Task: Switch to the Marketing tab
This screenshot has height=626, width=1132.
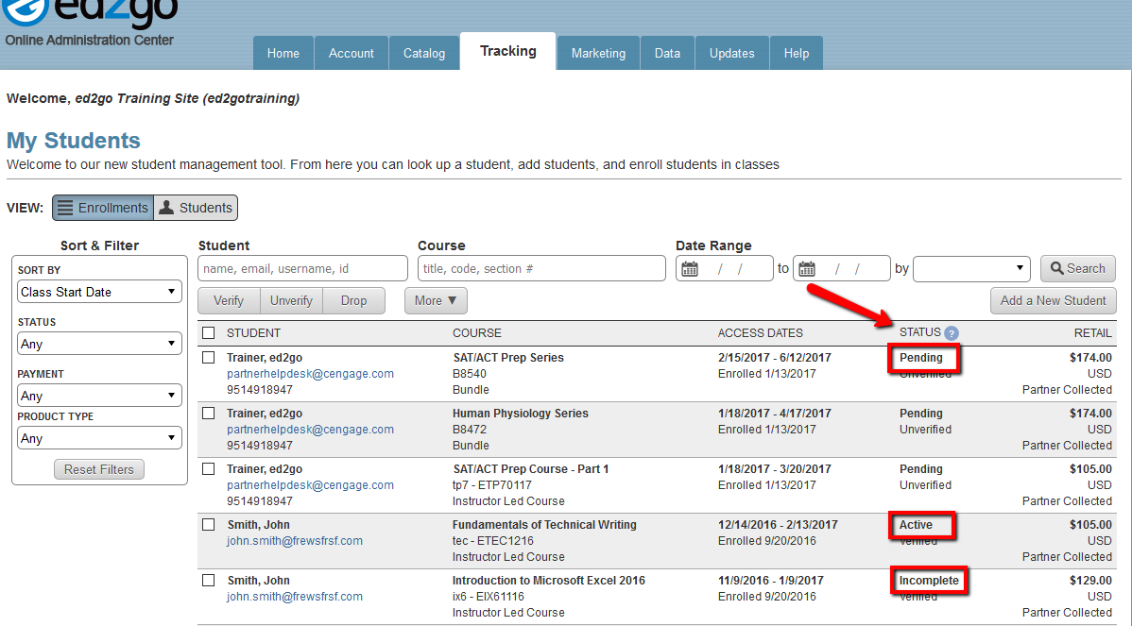Action: click(597, 52)
